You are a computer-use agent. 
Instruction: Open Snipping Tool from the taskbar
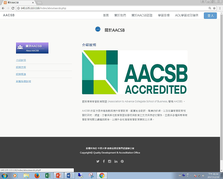click(91, 176)
